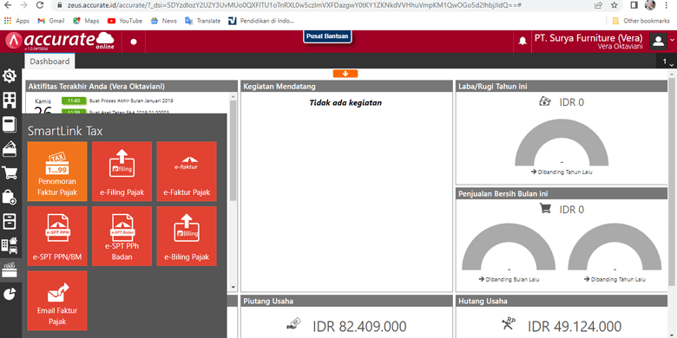Screen dimensions: 677x338
Task: Click the Kegiatan Mendatang panel header
Action: pyautogui.click(x=346, y=86)
